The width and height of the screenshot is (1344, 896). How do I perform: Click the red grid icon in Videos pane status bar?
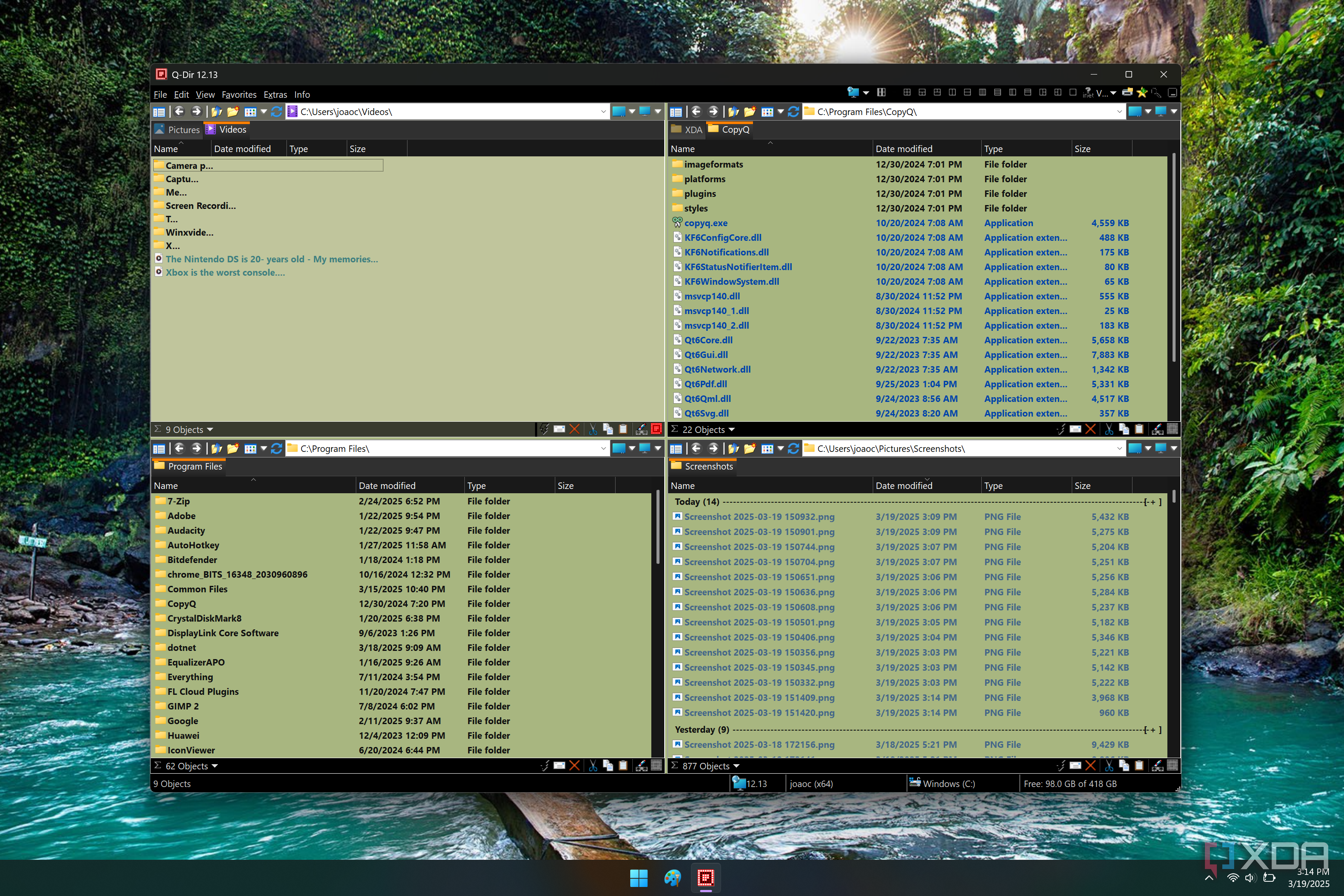coord(656,429)
